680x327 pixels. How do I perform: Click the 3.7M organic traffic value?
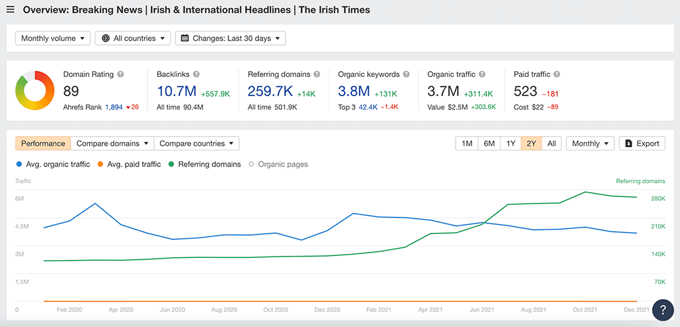(x=443, y=92)
